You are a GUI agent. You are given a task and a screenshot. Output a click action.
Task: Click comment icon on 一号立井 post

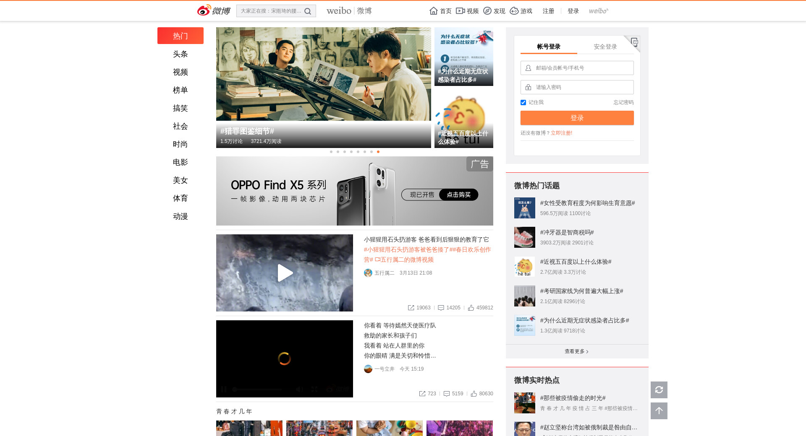447,394
